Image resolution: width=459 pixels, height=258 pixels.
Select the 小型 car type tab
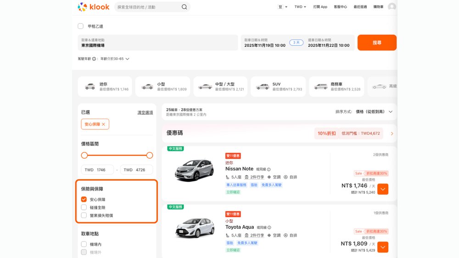click(x=162, y=87)
